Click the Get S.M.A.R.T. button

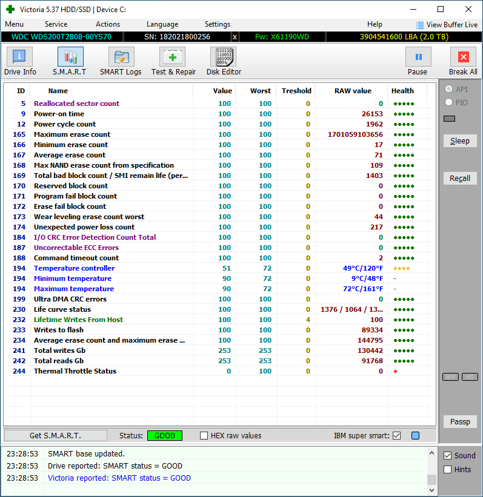pos(55,436)
